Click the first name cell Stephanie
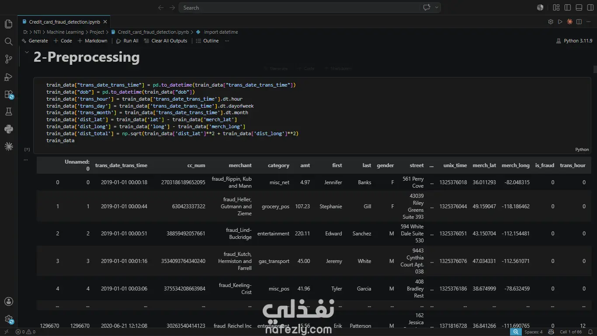Screen dimensions: 597x336 pyautogui.click(x=331, y=206)
